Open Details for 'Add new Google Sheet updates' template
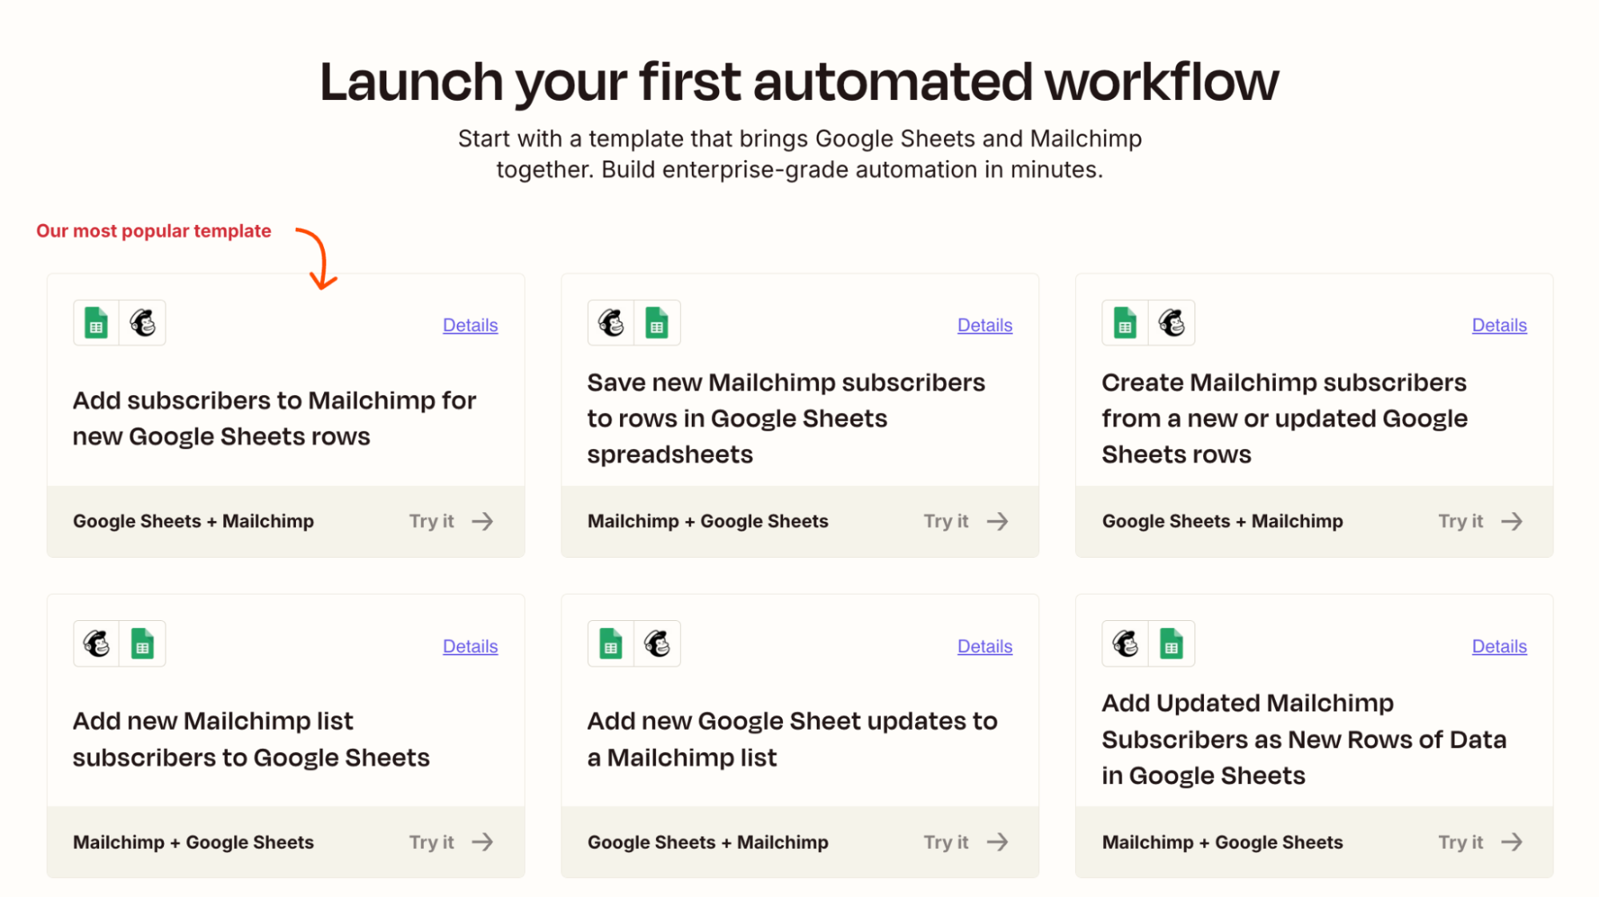The height and width of the screenshot is (897, 1599). tap(985, 647)
